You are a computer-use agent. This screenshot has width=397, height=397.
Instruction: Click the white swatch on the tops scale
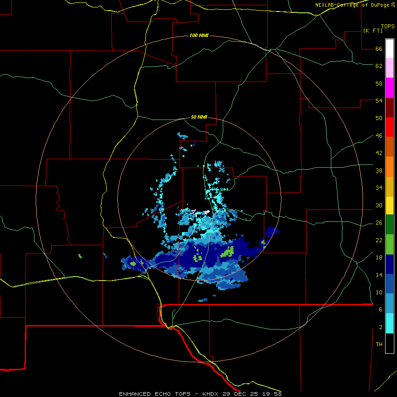[x=390, y=49]
